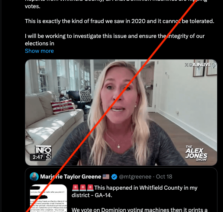This screenshot has width=223, height=212.
Task: Click The Alex Jones Show logo overlay
Action: coord(196,153)
